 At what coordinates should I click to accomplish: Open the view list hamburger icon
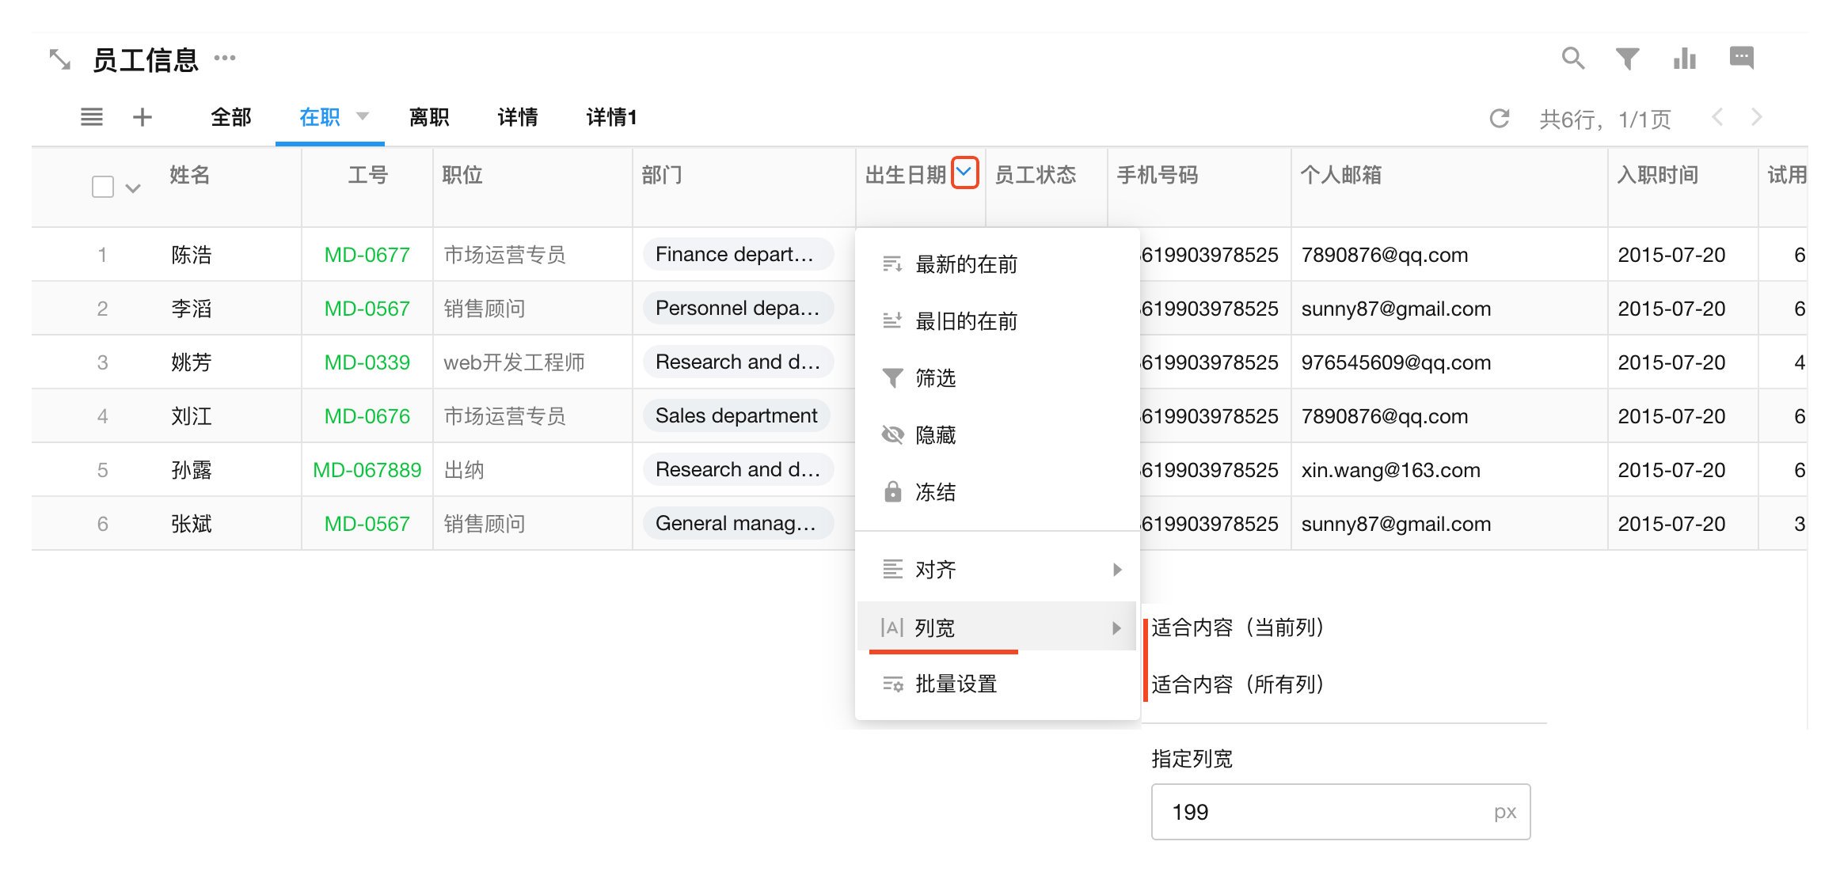[92, 117]
